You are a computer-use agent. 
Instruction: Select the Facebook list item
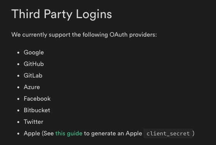click(37, 99)
